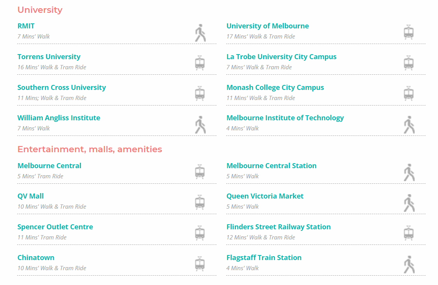
Task: Click the tram icon next to Spencer Outlet Centre
Action: click(x=200, y=233)
